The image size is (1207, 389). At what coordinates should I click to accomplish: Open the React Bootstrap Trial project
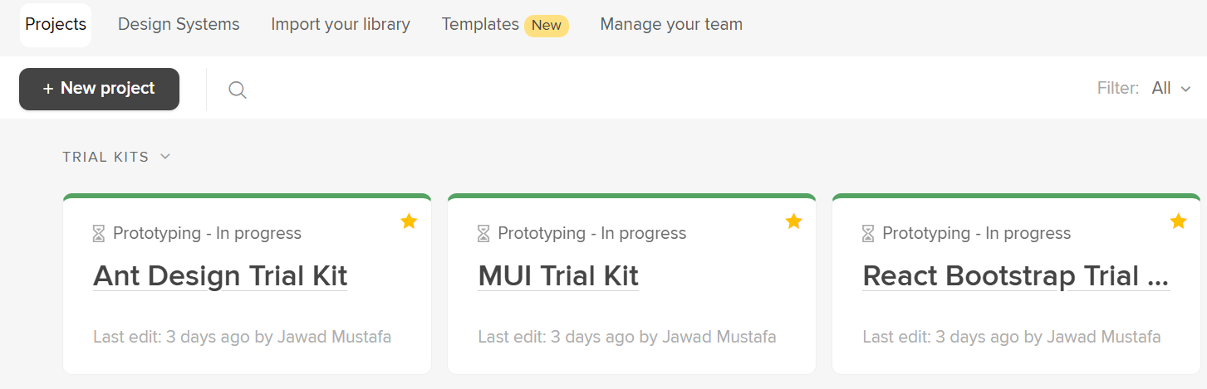click(1015, 276)
